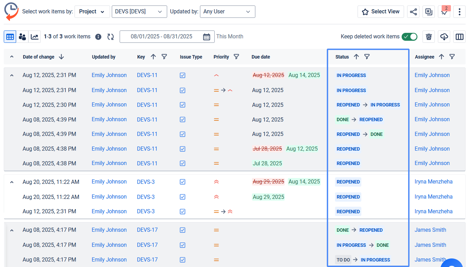Open the Status column filter
Image resolution: width=469 pixels, height=267 pixels.
(x=367, y=56)
